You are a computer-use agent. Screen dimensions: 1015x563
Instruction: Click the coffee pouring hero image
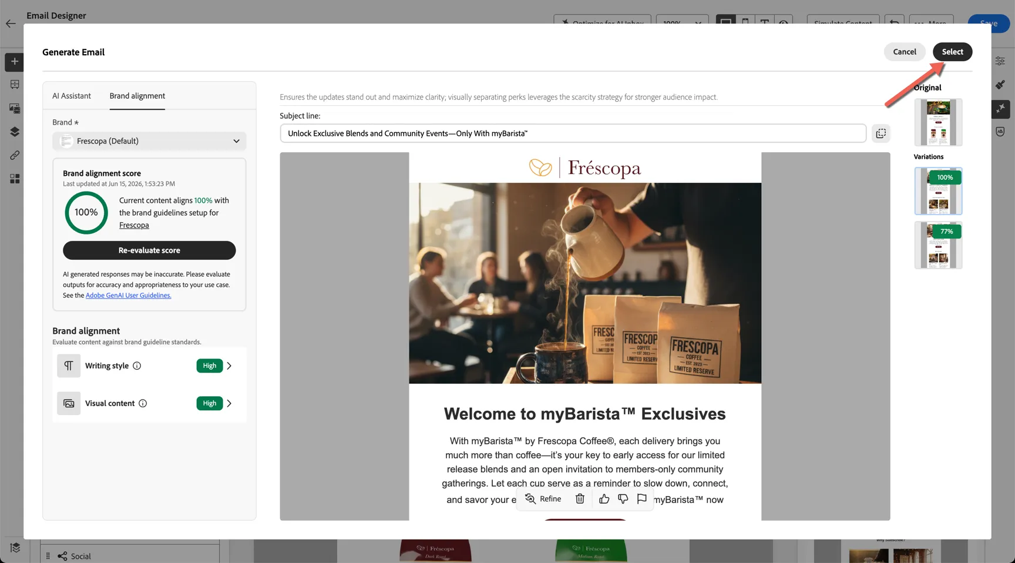585,283
